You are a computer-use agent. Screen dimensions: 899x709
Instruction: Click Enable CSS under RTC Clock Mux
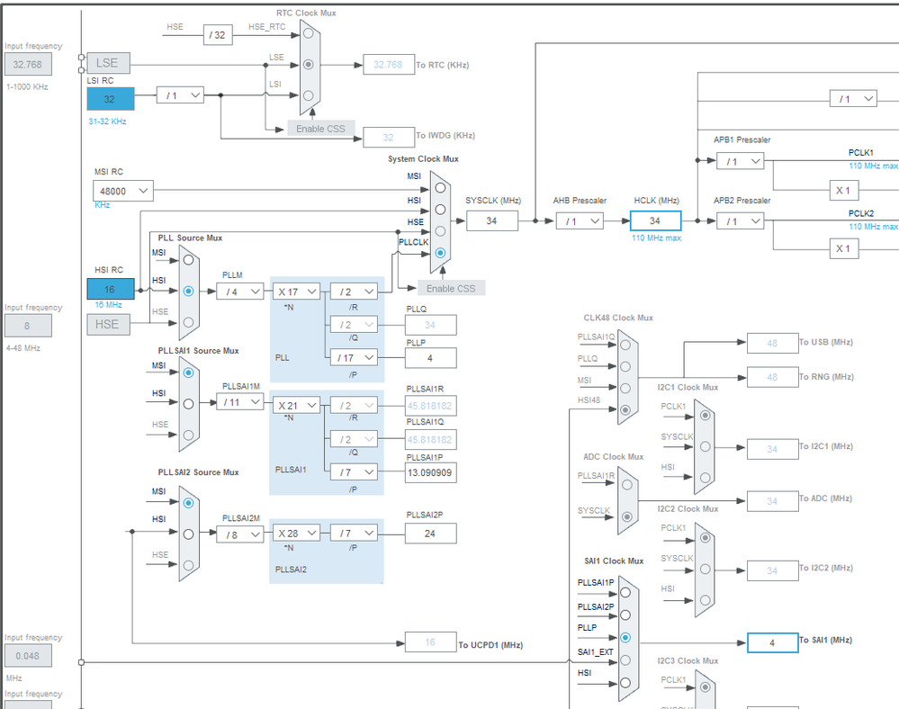[321, 129]
